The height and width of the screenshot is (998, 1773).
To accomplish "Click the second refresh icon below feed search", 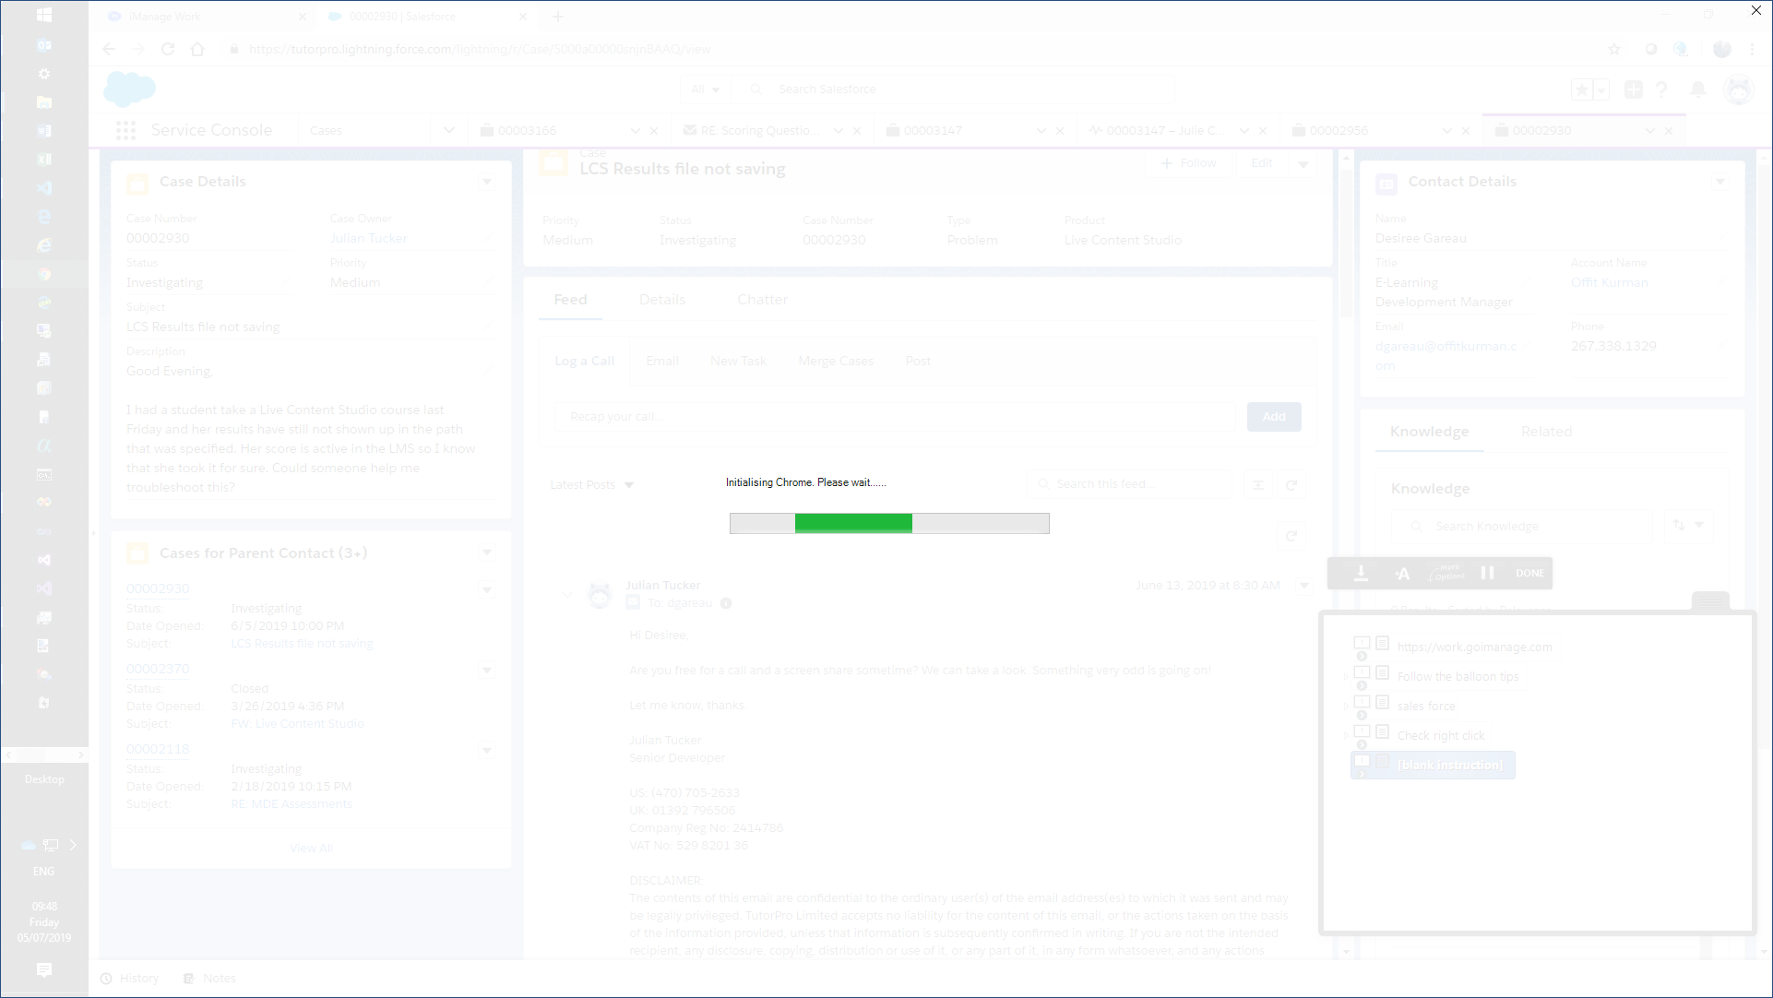I will click(x=1291, y=536).
